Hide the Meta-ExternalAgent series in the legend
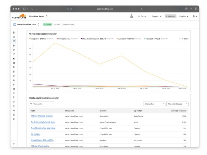Screen dimensions: 207x155 pos(97,39)
